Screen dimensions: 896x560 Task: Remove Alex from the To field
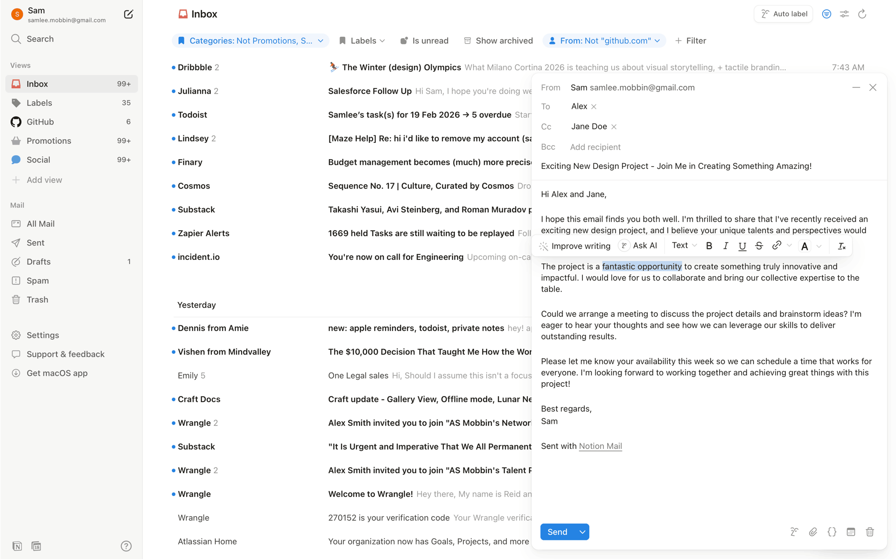[594, 107]
